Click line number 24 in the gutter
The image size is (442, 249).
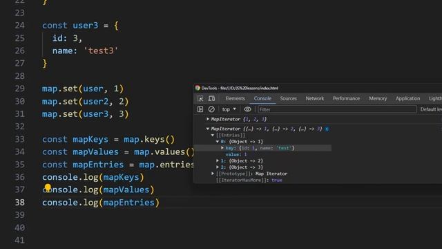19,26
